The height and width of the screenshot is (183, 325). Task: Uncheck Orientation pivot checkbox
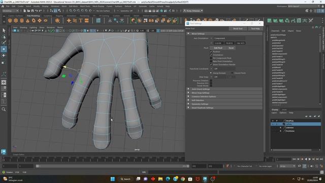click(211, 55)
